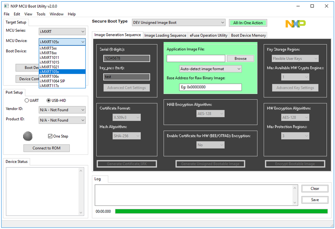
Task: Save the log output
Action: 315,200
